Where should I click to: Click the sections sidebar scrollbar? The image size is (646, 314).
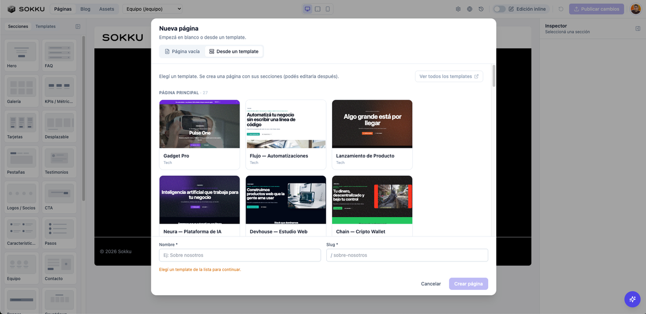pyautogui.click(x=83, y=118)
